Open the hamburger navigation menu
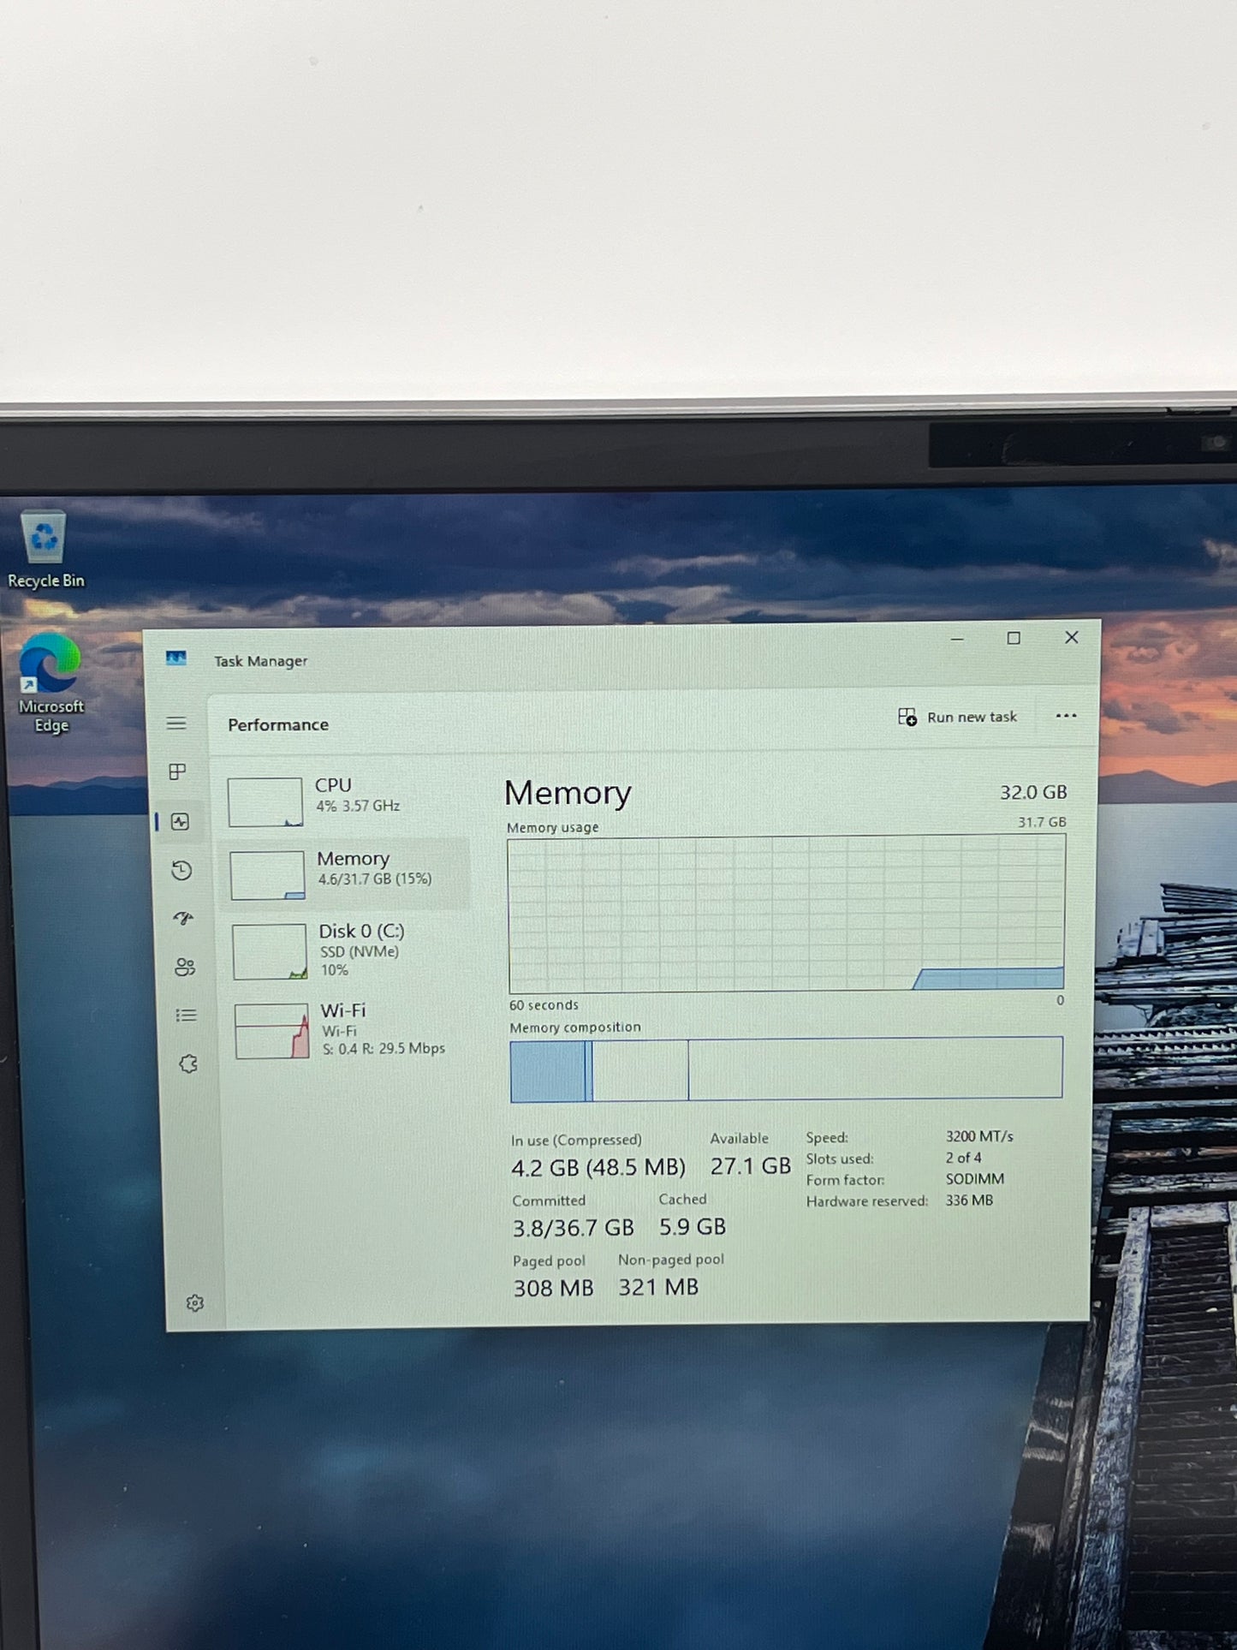The width and height of the screenshot is (1237, 1650). point(176,724)
